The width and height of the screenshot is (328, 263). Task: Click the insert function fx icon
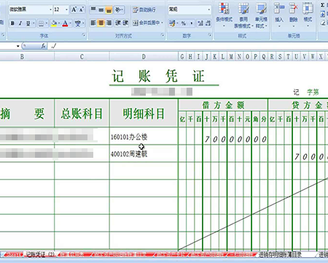[44, 45]
